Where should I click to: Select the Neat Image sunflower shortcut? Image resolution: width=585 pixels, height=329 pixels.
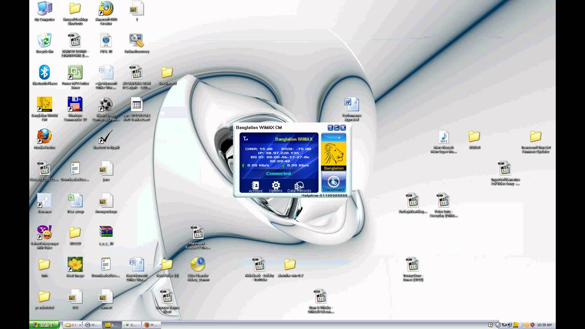75,267
